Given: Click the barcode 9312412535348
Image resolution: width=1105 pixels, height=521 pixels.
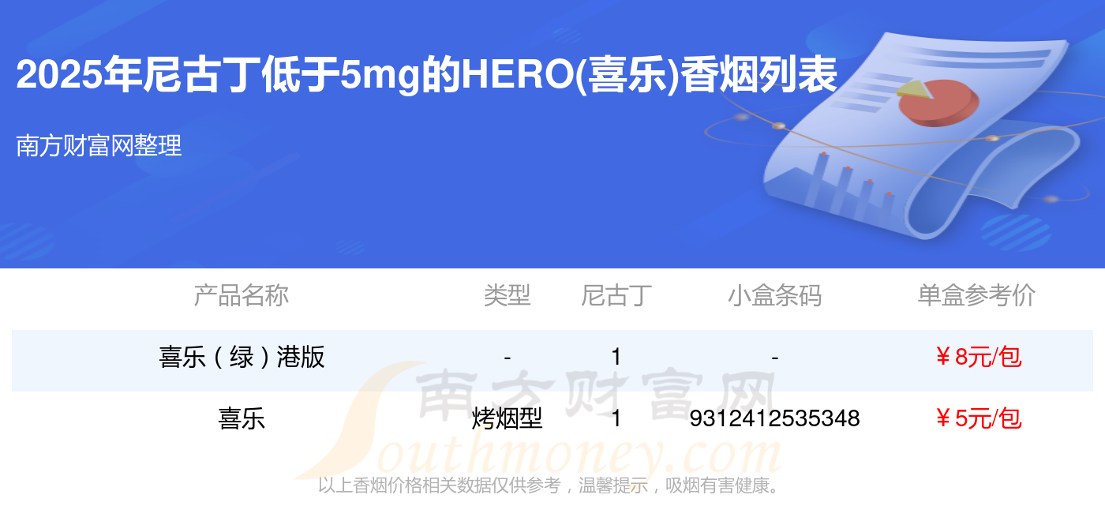Looking at the screenshot, I should point(774,418).
